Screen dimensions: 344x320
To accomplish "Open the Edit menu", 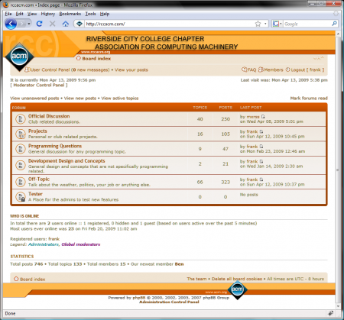I will coord(19,14).
